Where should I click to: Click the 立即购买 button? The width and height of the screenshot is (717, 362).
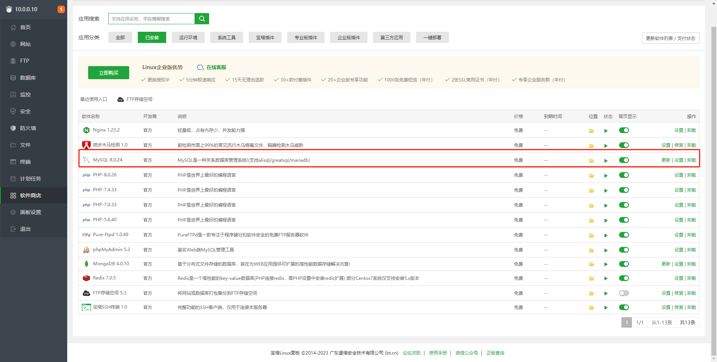[109, 73]
